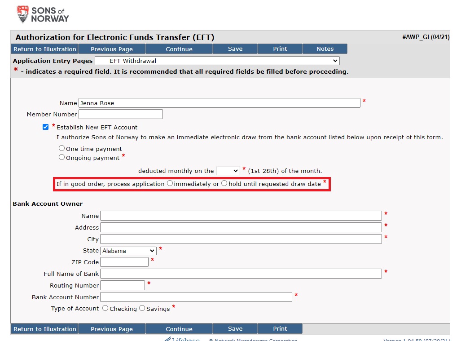Check the Establish New EFT Account checkbox
Viewport: 461px width, 341px height.
[x=46, y=127]
